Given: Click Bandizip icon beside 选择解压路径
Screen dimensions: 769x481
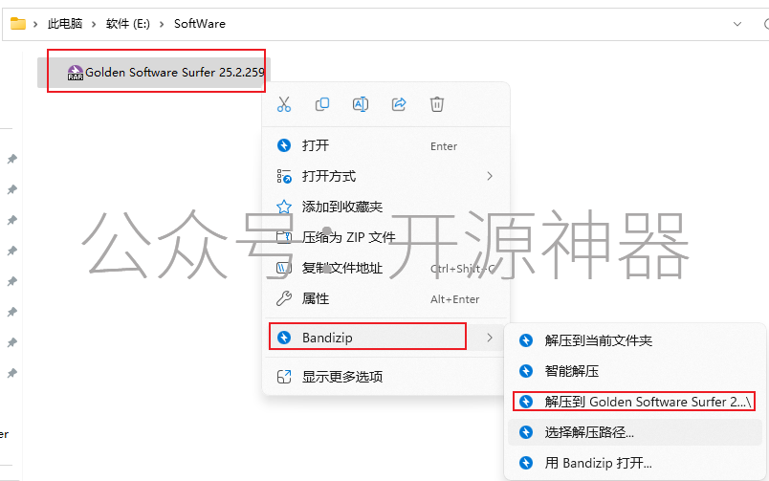Looking at the screenshot, I should click(x=526, y=432).
